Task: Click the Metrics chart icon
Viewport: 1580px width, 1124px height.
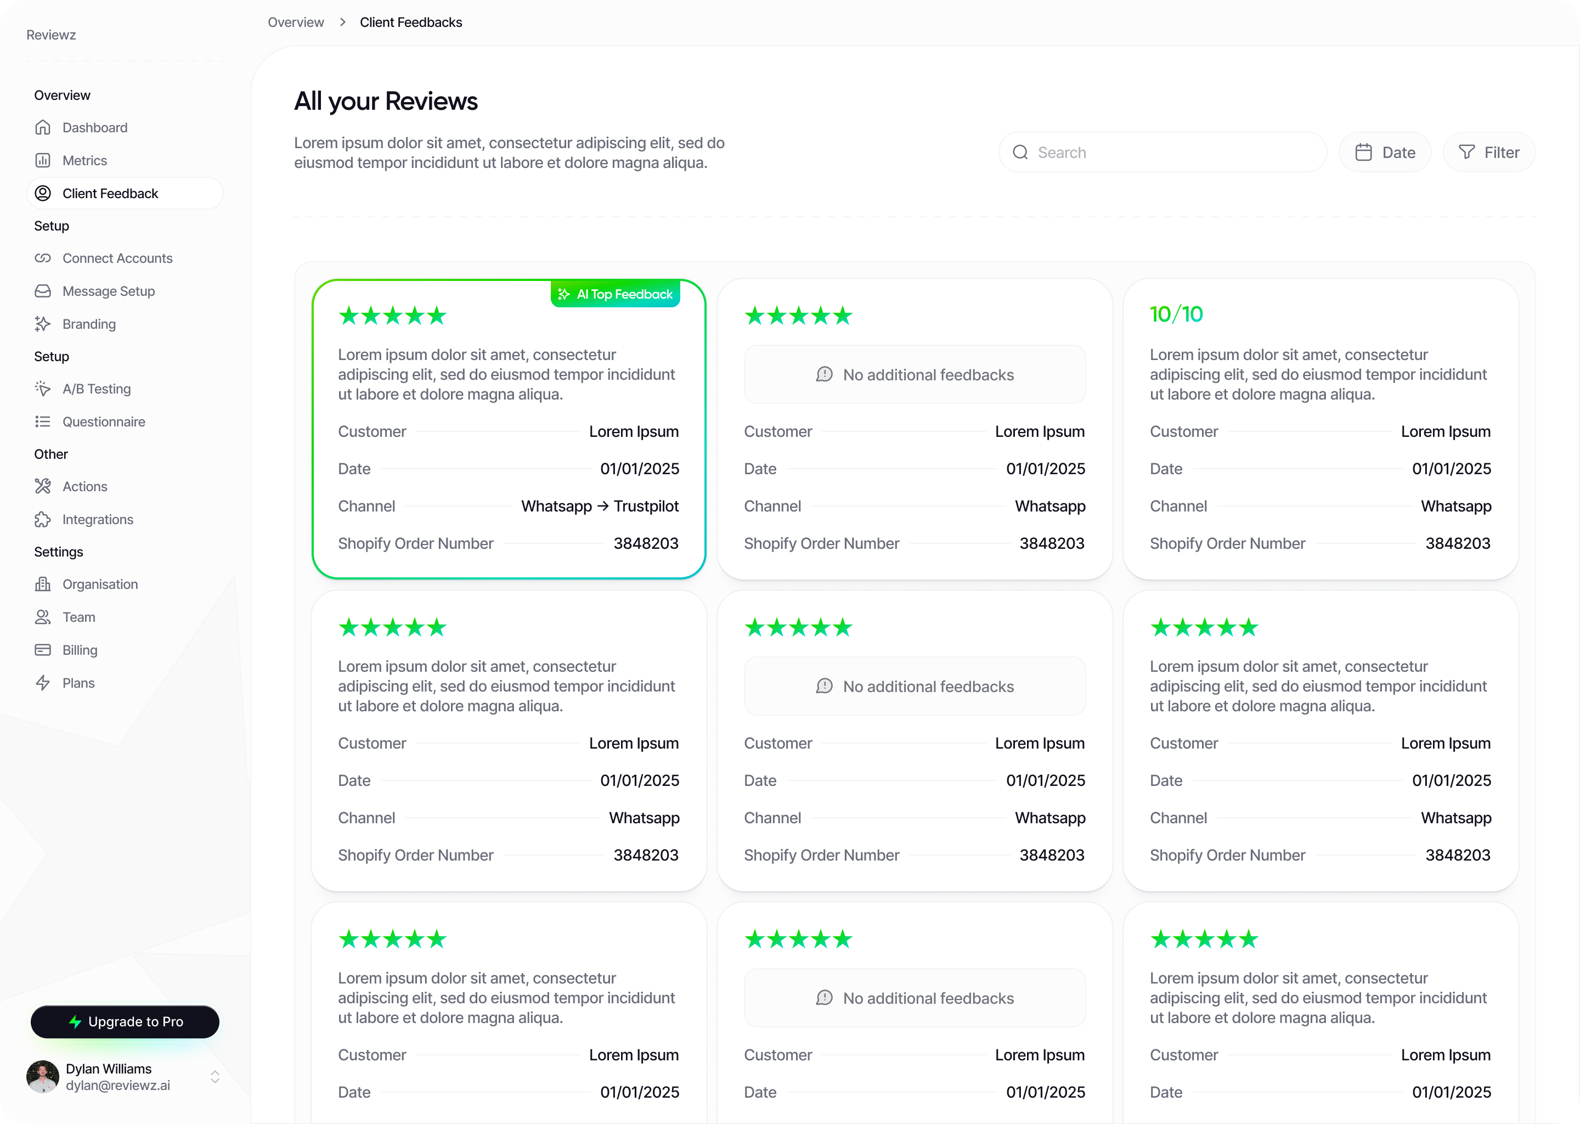Action: point(43,161)
